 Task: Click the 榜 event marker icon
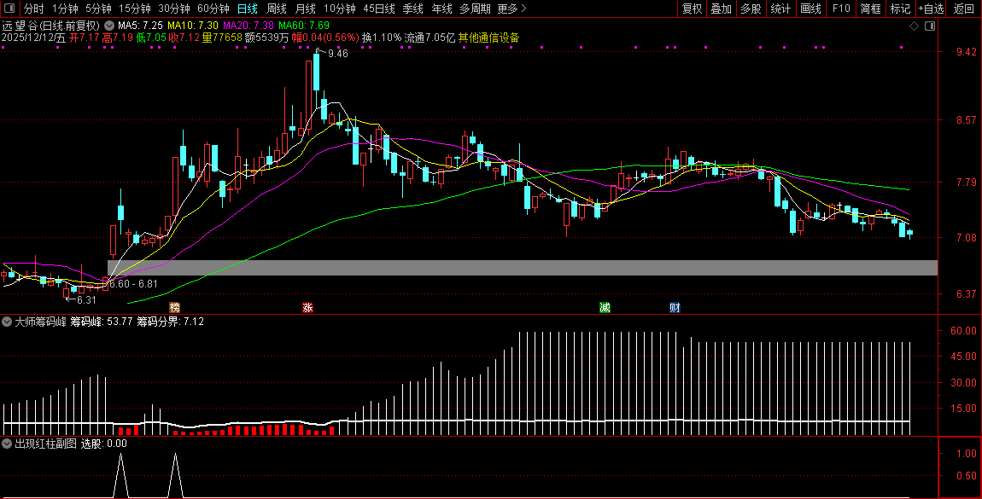(175, 307)
